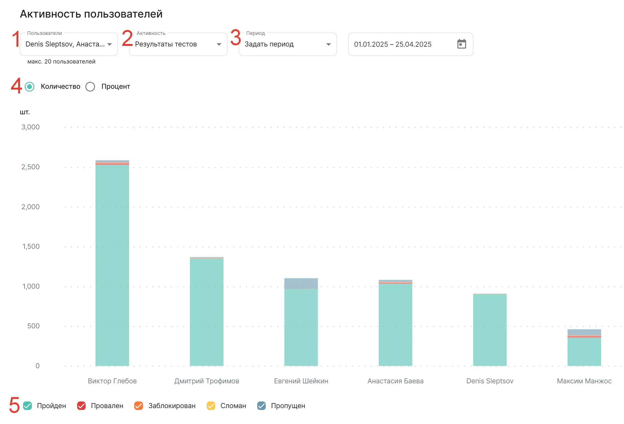This screenshot has width=624, height=424.
Task: Click the date range input field
Action: [393, 44]
